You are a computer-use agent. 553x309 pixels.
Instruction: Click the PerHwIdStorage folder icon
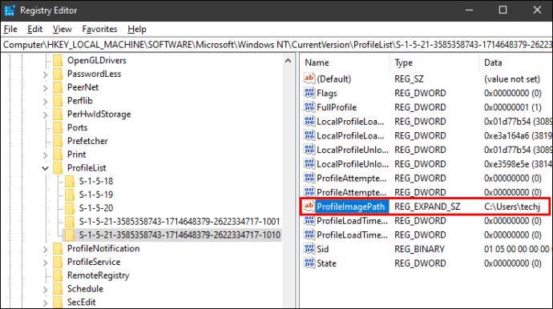coord(58,114)
